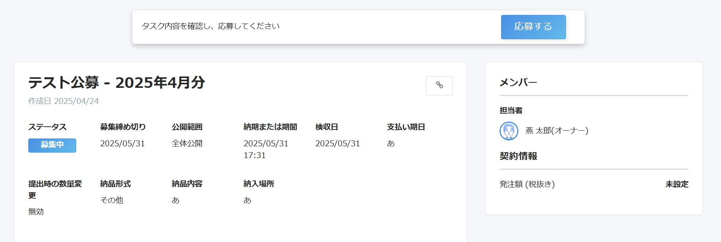Image resolution: width=721 pixels, height=242 pixels.
Task: Open the avatar of 燕 太郎
Action: [x=509, y=131]
